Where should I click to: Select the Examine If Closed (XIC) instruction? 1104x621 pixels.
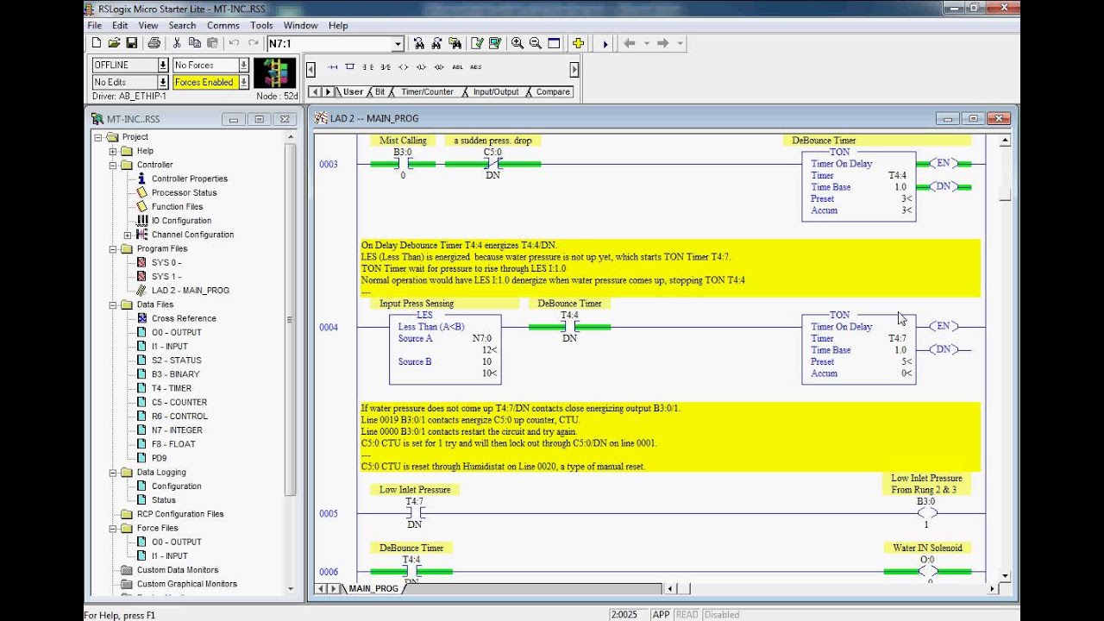(368, 67)
